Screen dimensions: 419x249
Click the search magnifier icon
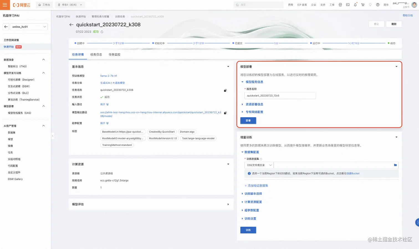coord(237,5)
